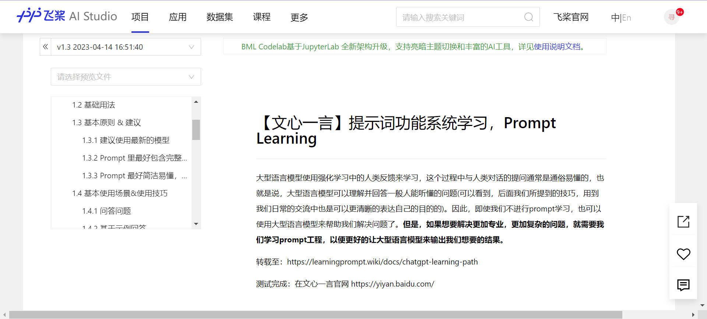Jump to 1.4.1 问答问题
This screenshot has width=707, height=319.
coord(106,211)
